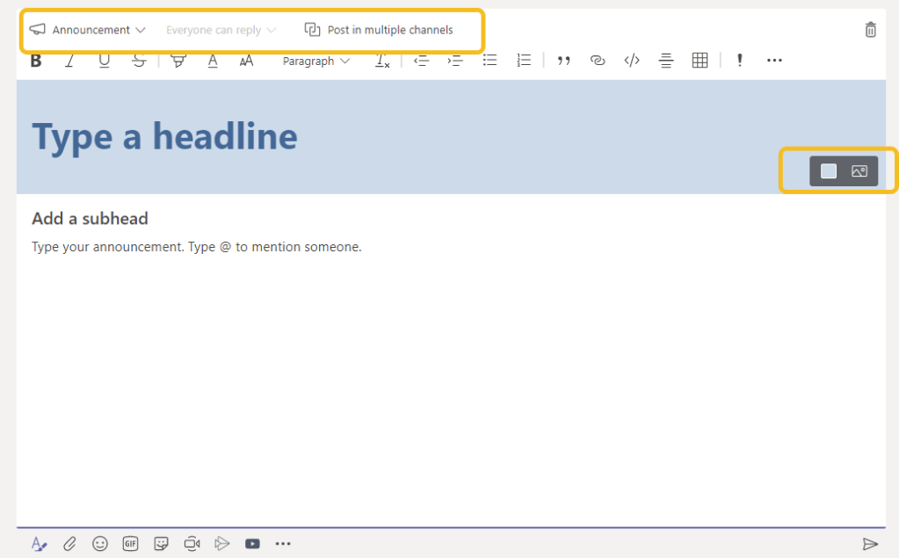The width and height of the screenshot is (899, 558).
Task: Open more options in formatting toolbar
Action: tap(774, 61)
